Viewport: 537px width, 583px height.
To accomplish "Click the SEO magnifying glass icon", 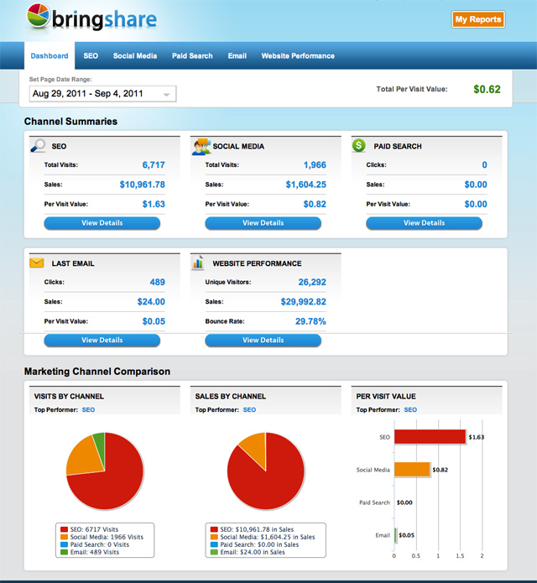I will coord(38,145).
